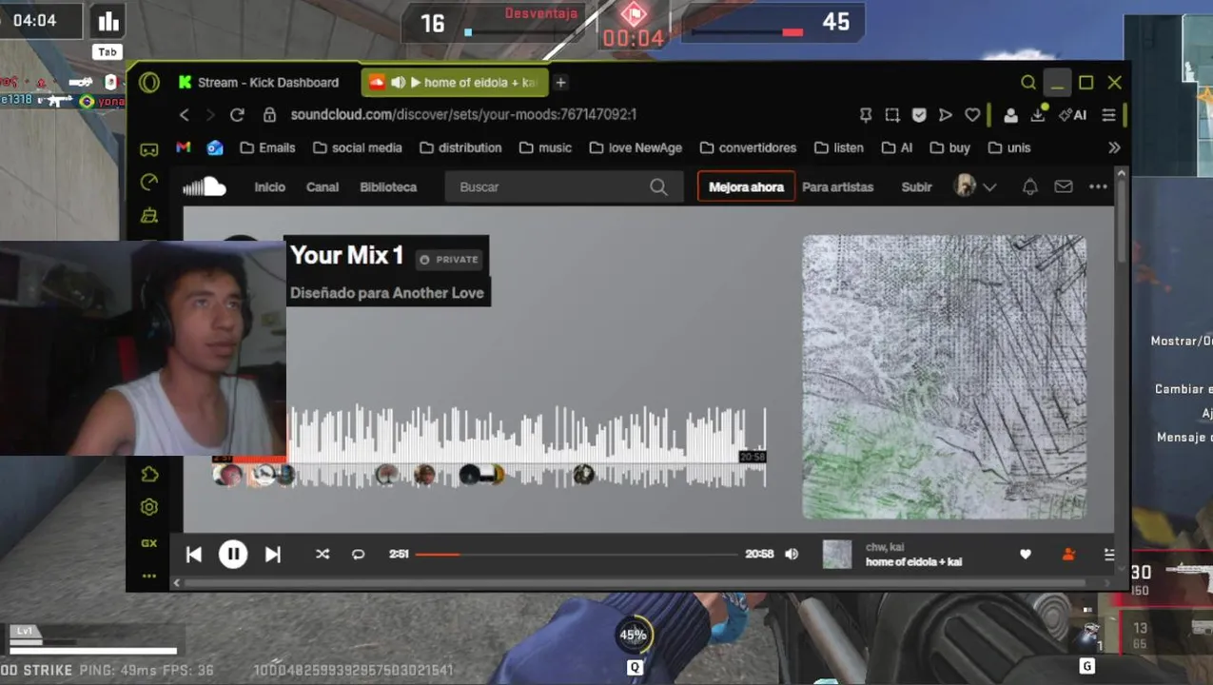
Task: Click the Subir upload link
Action: (916, 186)
